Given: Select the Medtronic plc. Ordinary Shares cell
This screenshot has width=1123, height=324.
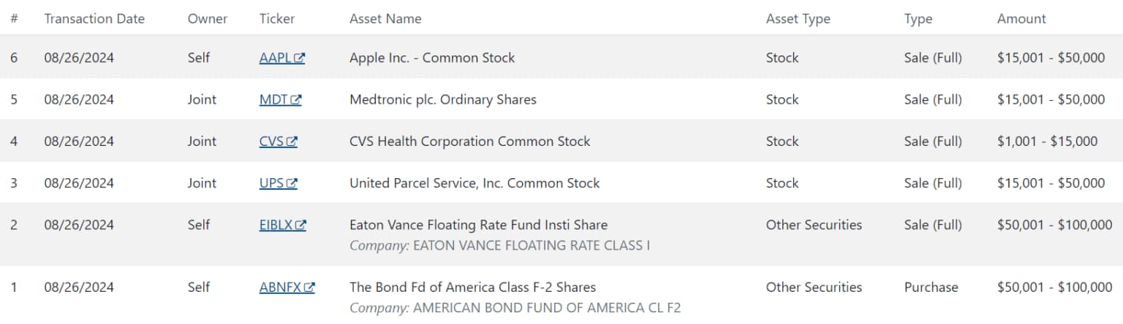Looking at the screenshot, I should click(443, 99).
